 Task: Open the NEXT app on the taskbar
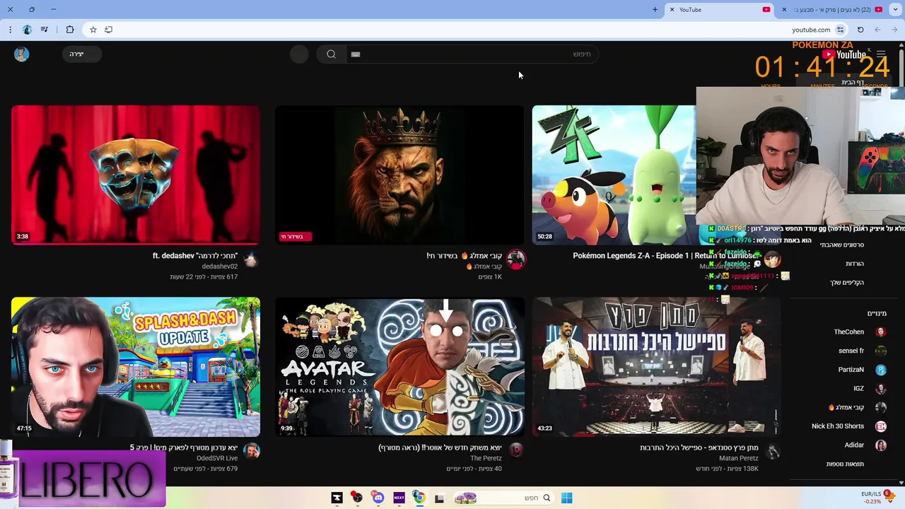coord(399,498)
